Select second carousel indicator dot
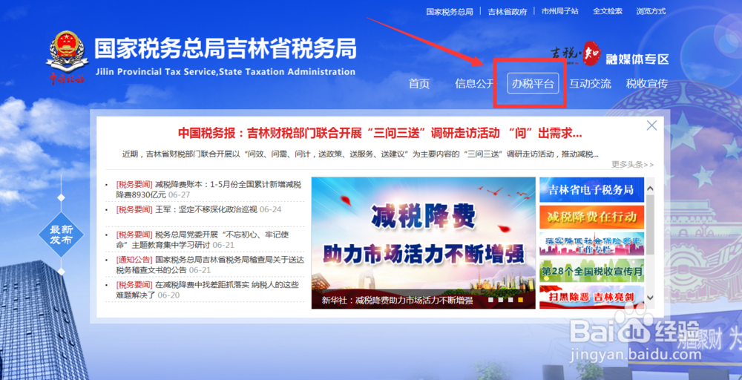Screen dimensions: 742x380 [x=501, y=300]
